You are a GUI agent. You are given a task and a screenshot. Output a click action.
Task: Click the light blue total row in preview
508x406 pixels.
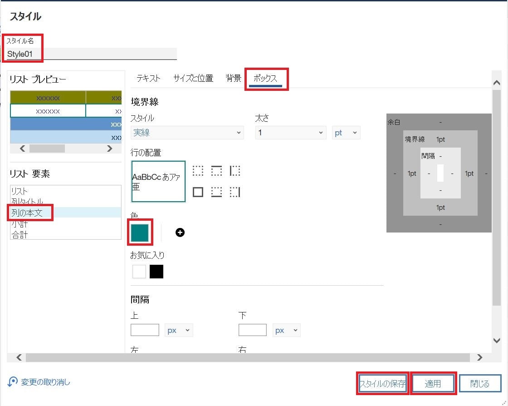[x=66, y=137]
